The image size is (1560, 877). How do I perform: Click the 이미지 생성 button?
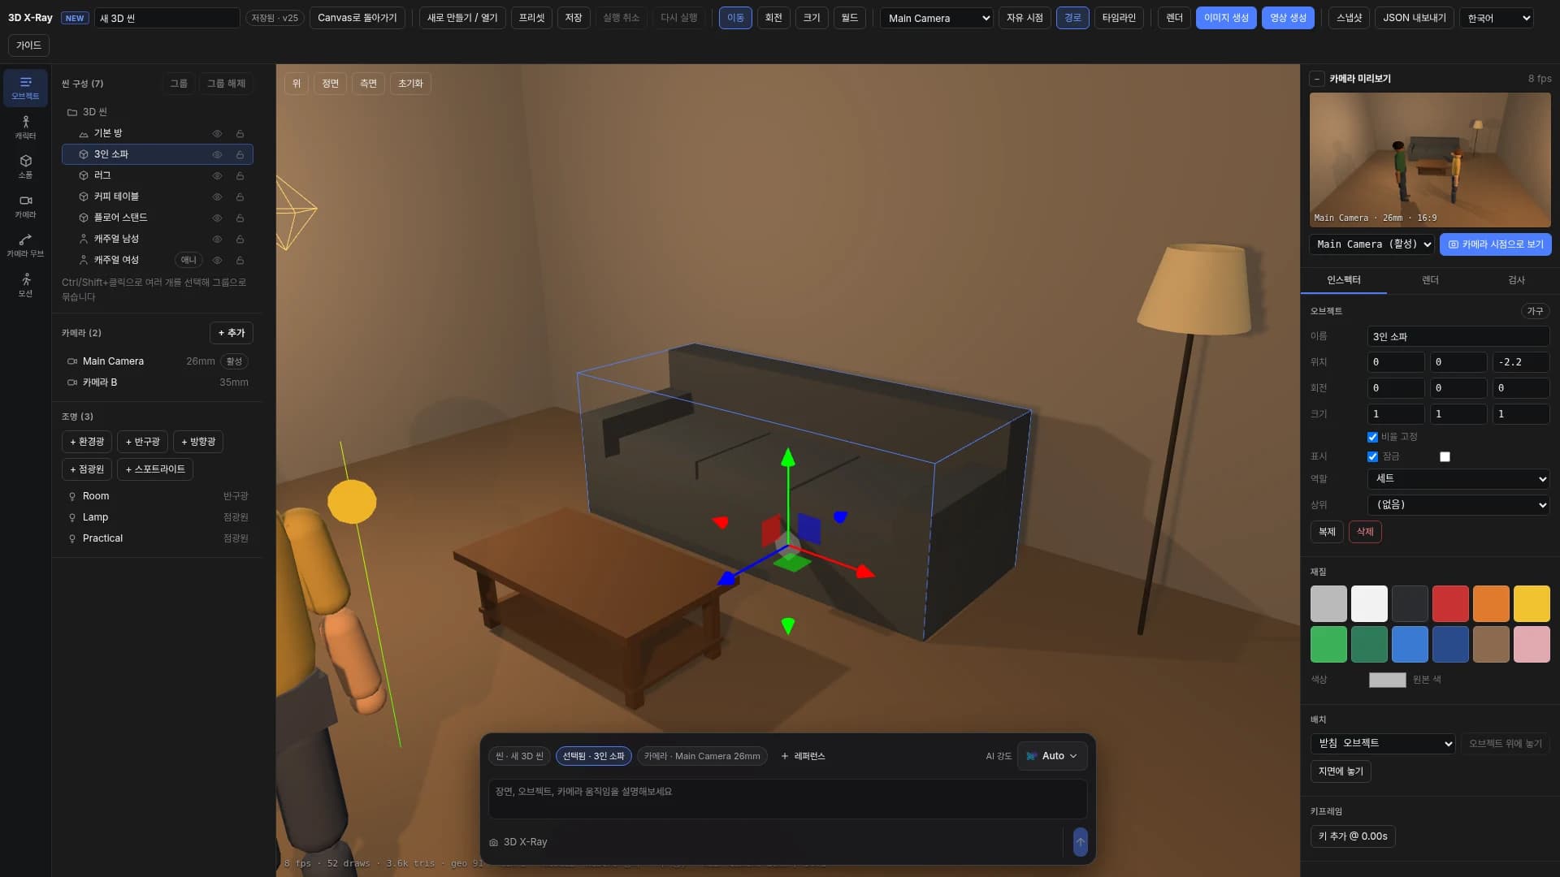click(1226, 18)
